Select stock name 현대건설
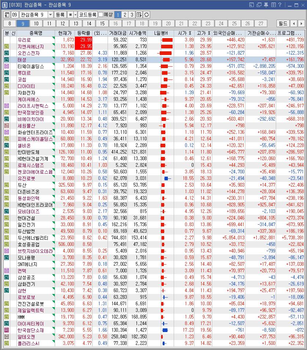The height and width of the screenshot is (350, 307). tap(26, 218)
